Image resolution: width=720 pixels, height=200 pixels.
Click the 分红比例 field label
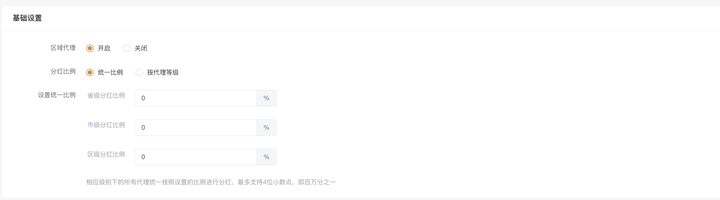click(63, 71)
